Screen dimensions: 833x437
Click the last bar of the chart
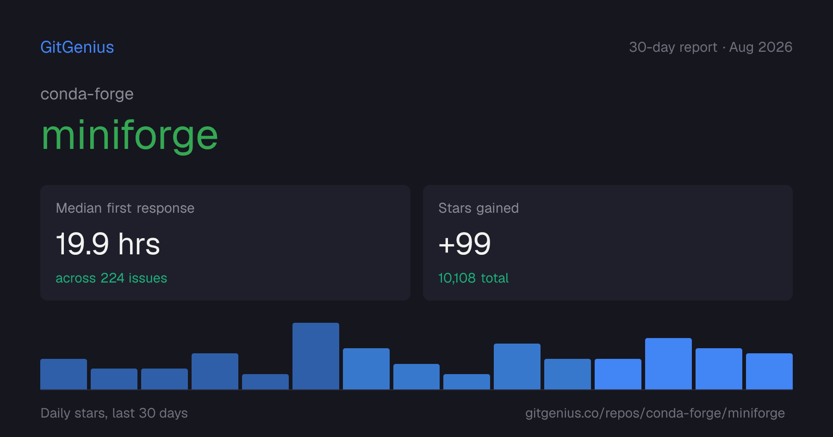pos(769,371)
